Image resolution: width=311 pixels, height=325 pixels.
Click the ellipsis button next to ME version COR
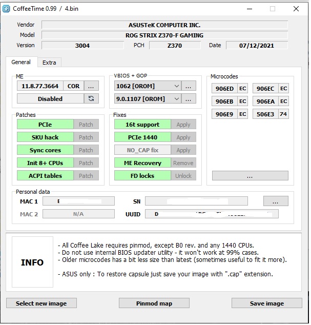(x=91, y=86)
